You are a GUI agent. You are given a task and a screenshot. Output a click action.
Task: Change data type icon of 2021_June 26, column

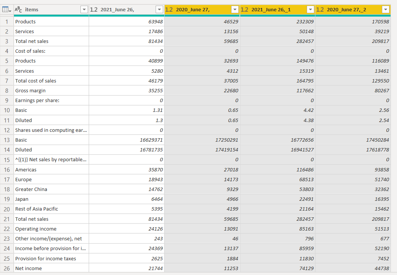coord(94,9)
